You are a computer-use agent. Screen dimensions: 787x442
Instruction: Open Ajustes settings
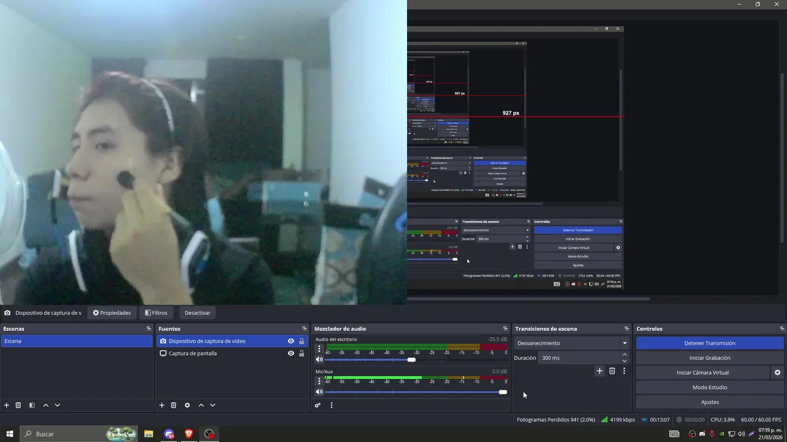[x=710, y=402]
